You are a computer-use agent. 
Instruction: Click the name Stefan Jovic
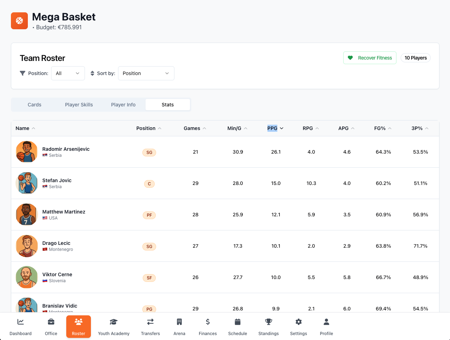pyautogui.click(x=57, y=180)
